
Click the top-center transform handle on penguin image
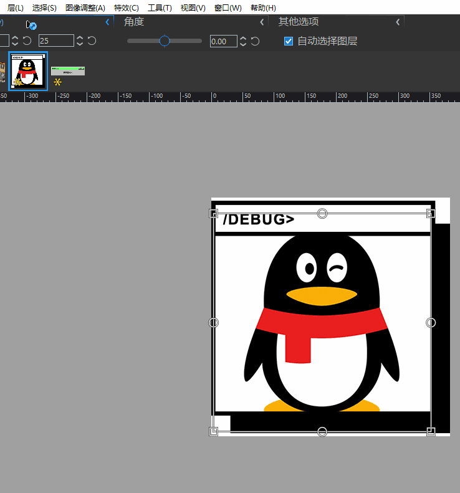click(x=322, y=214)
